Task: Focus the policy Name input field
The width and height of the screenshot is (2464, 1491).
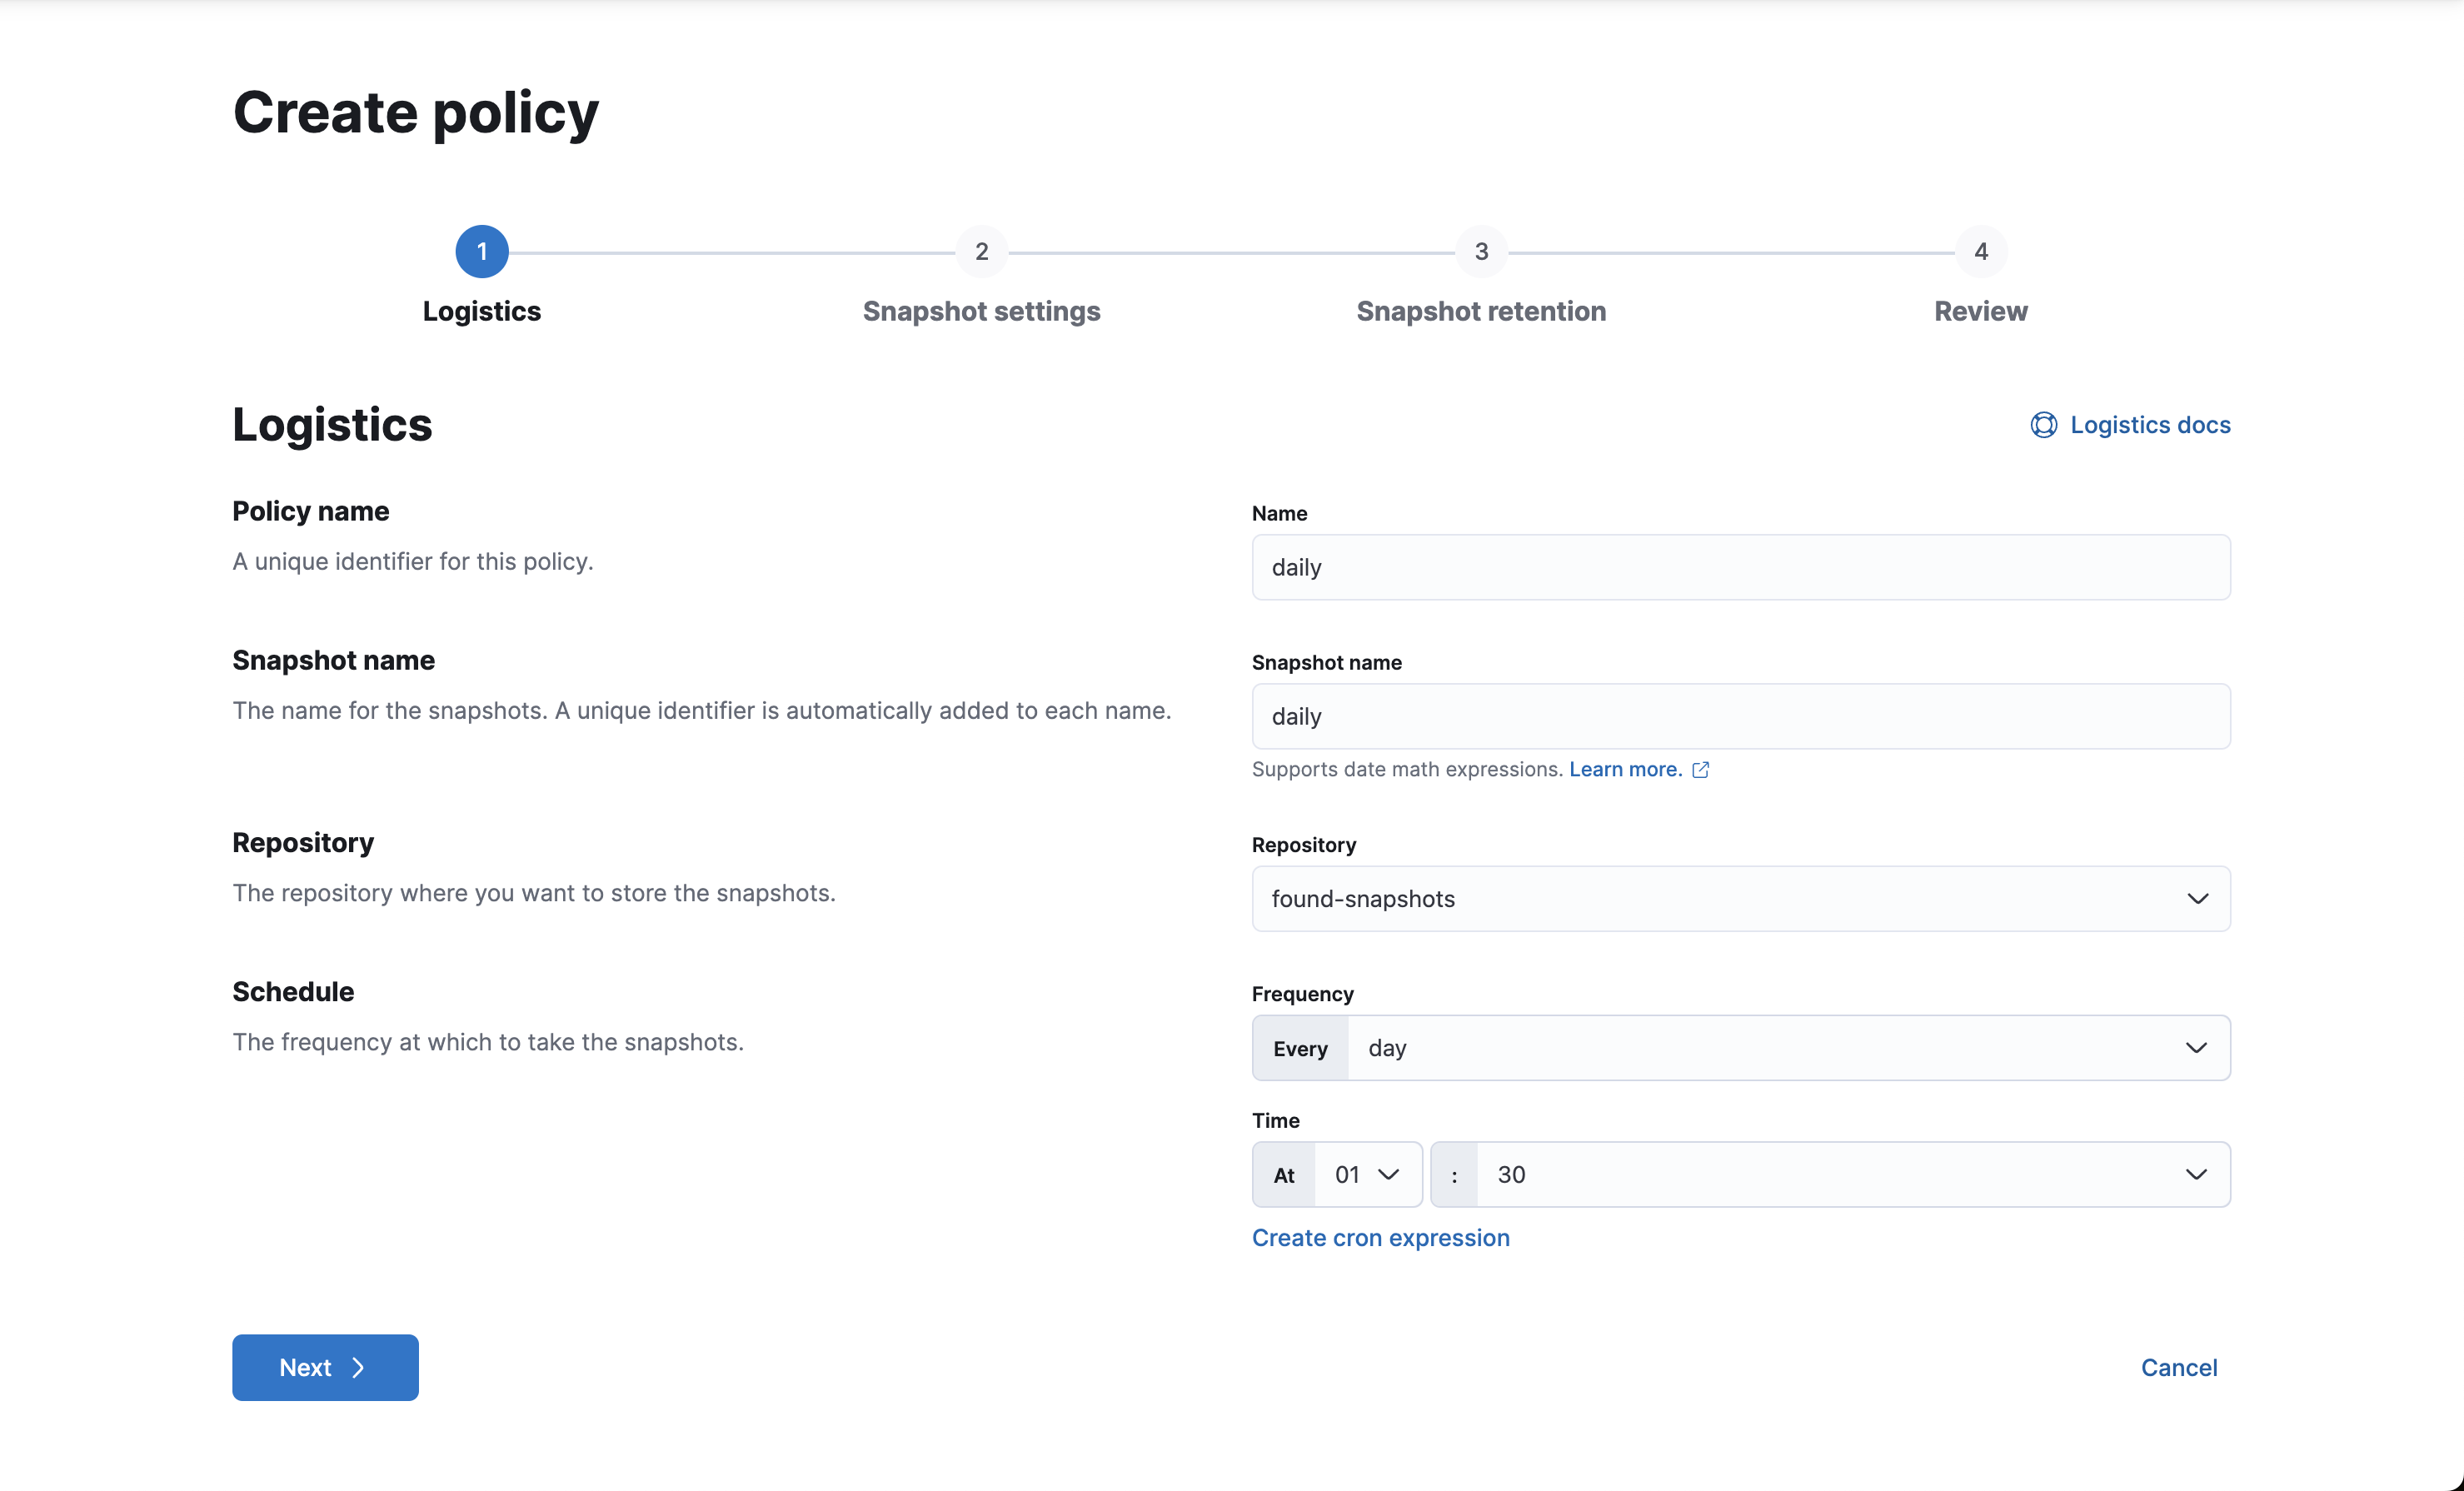Action: pyautogui.click(x=1740, y=568)
